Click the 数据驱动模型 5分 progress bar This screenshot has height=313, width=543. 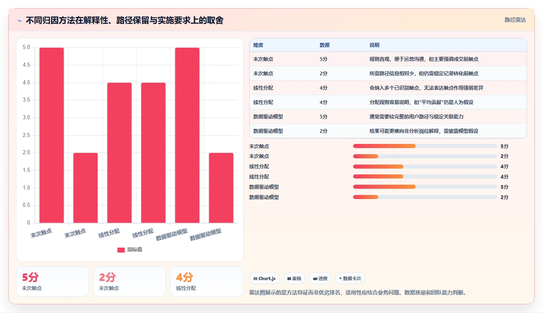pos(425,187)
